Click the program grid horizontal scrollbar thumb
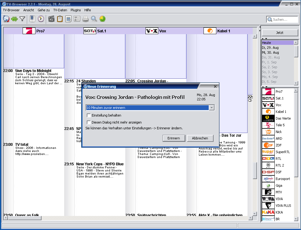The height and width of the screenshot is (230, 301). (x=24, y=218)
